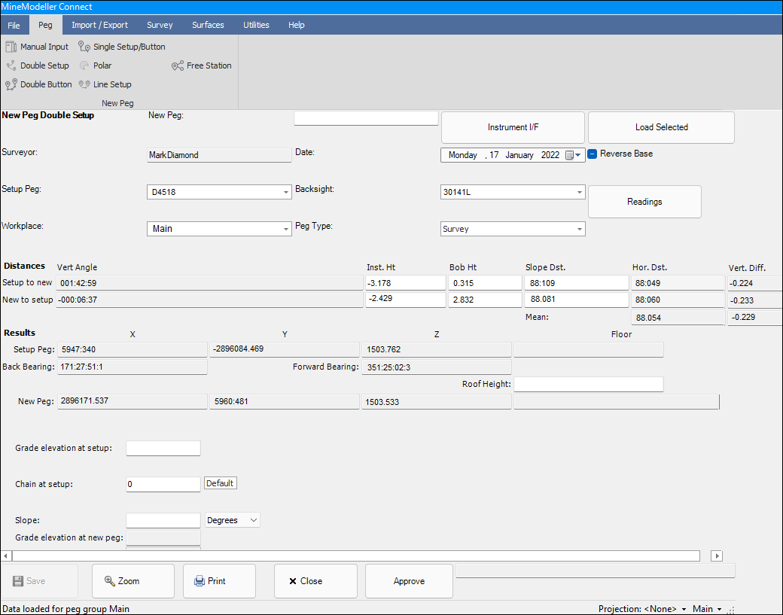Select the Polar peg tool

click(96, 65)
